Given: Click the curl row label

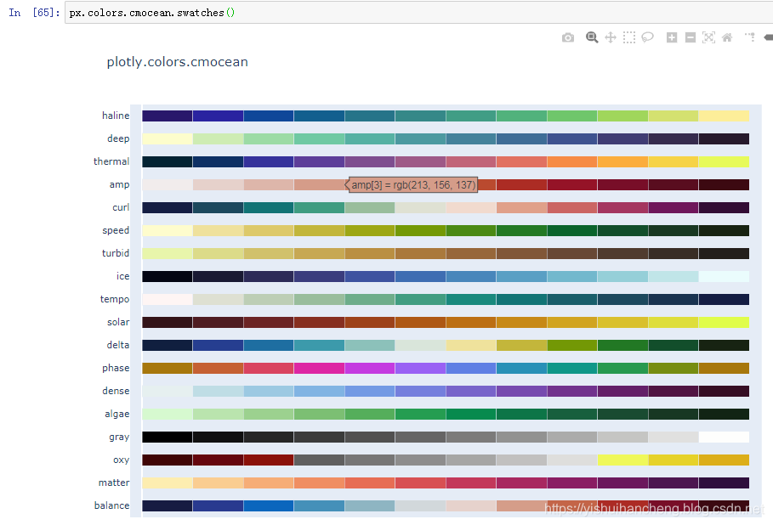Looking at the screenshot, I should pos(121,207).
